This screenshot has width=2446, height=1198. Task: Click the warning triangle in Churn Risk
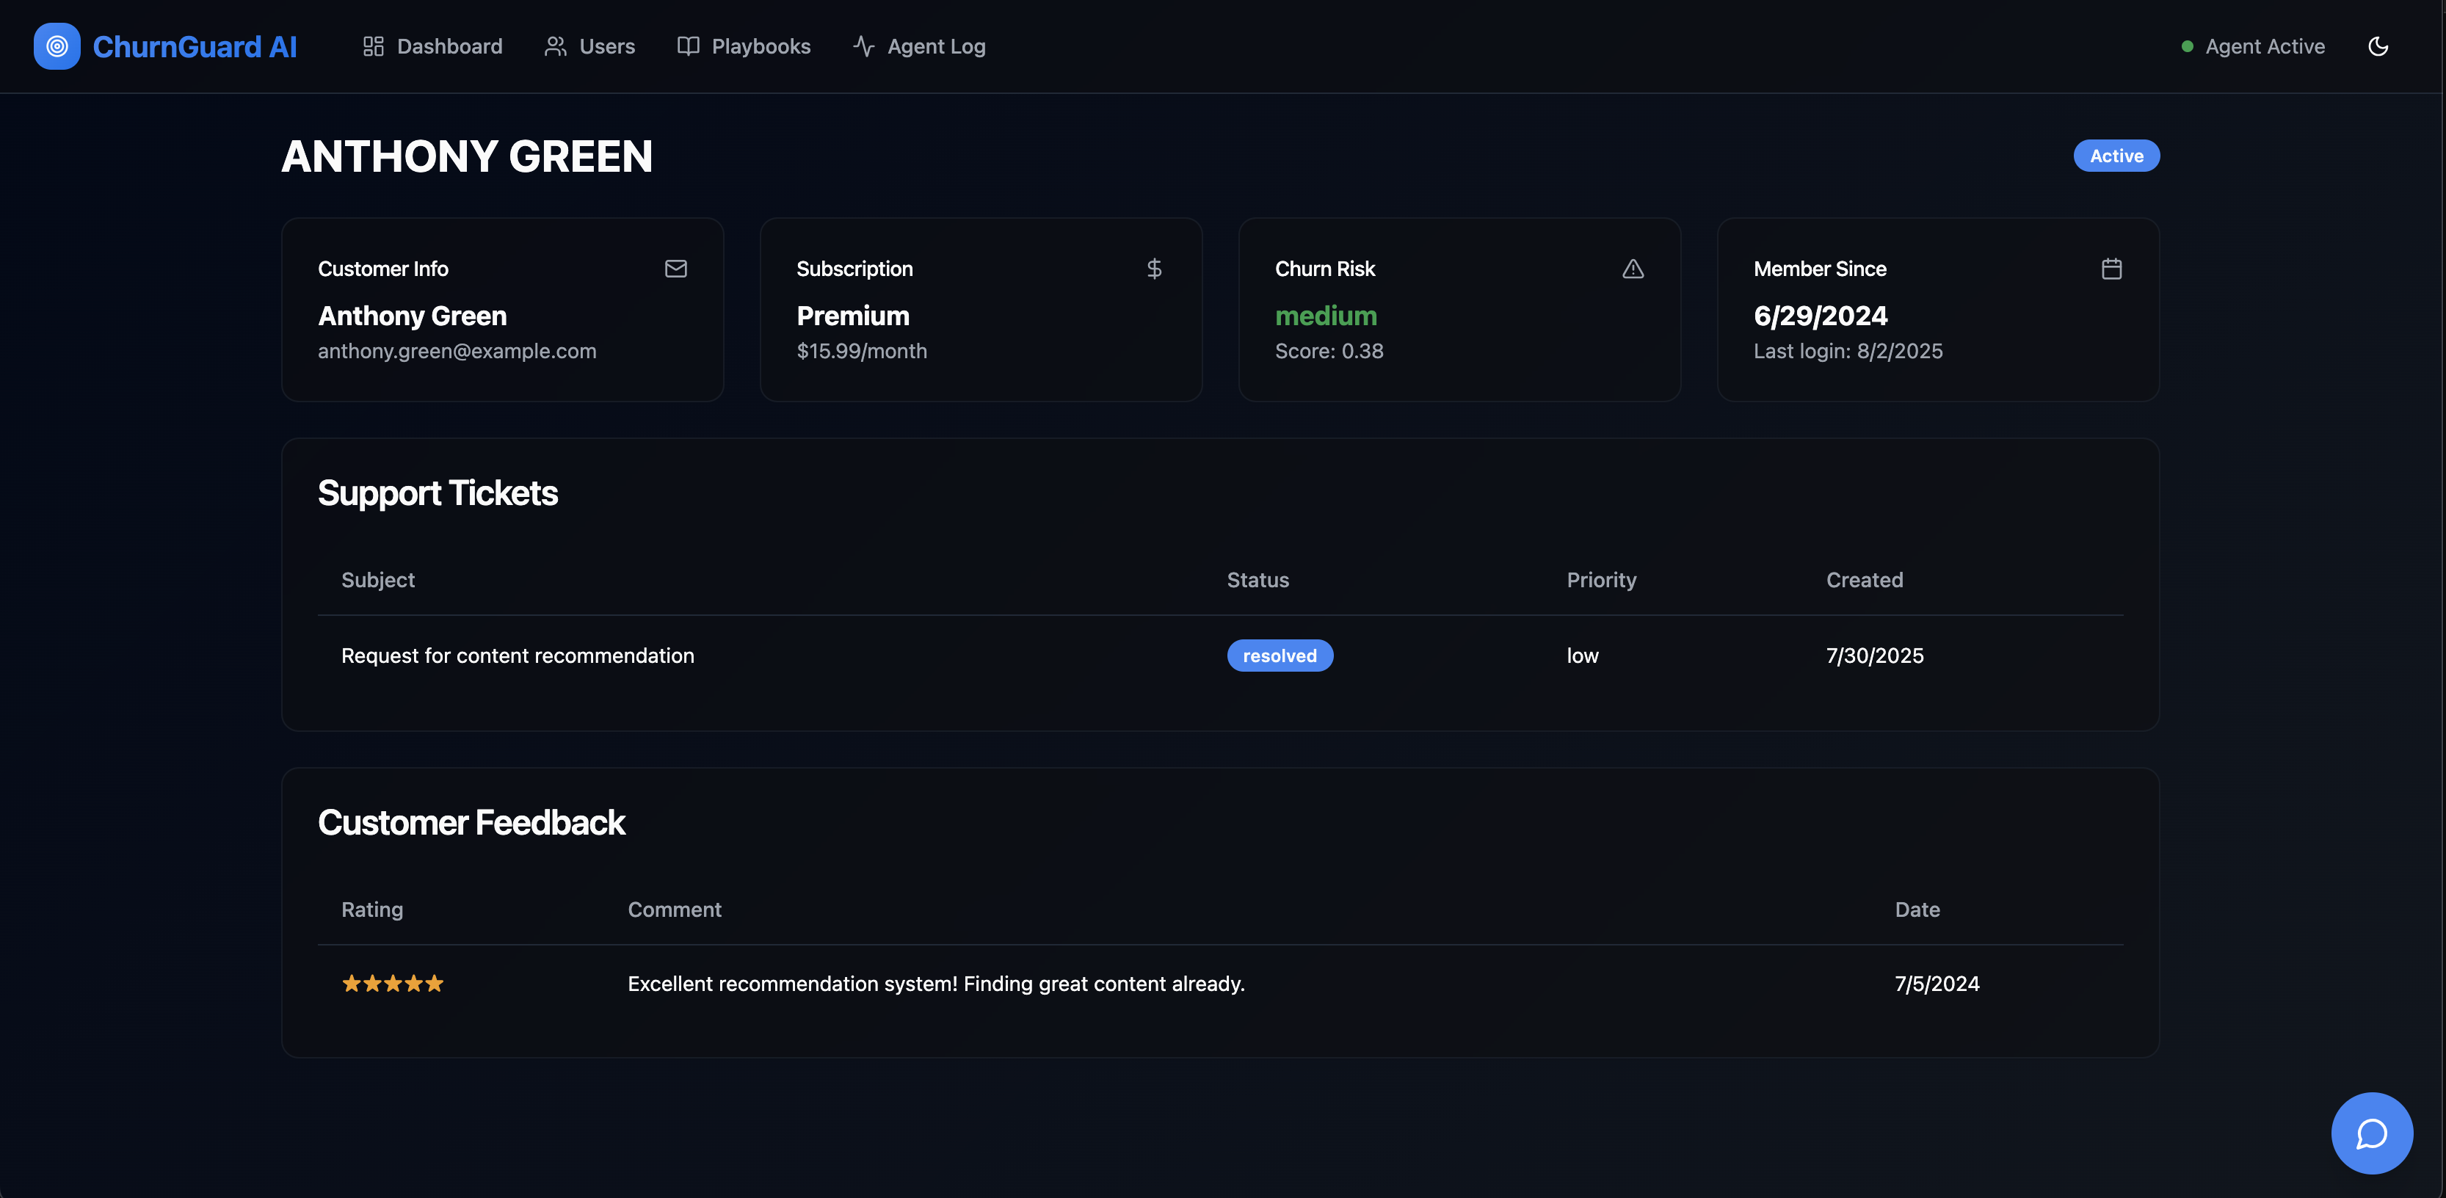(1632, 269)
